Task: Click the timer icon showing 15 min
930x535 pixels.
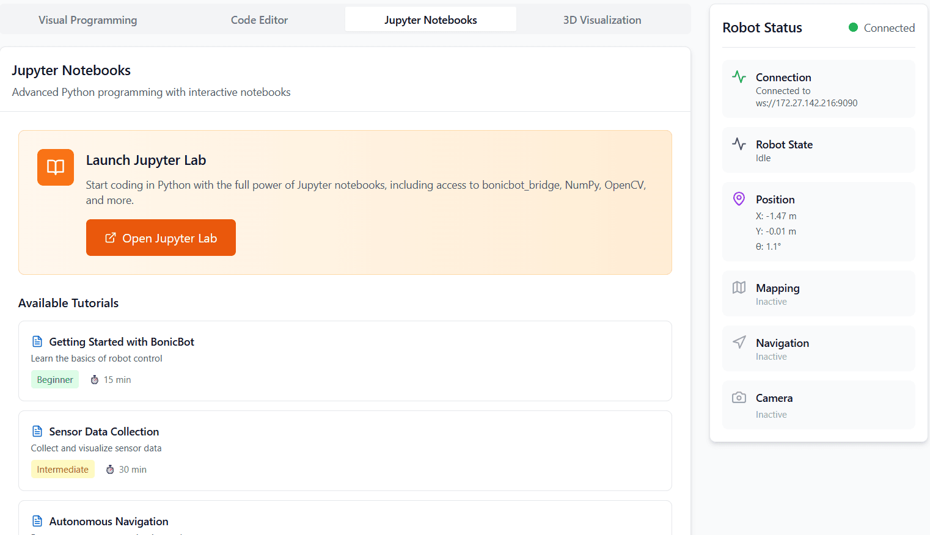Action: pyautogui.click(x=94, y=379)
